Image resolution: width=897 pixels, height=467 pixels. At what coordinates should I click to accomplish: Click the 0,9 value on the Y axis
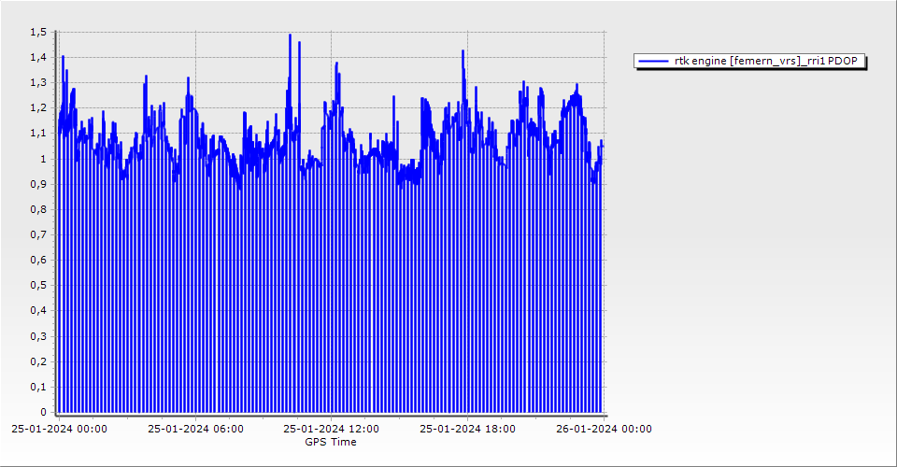37,184
